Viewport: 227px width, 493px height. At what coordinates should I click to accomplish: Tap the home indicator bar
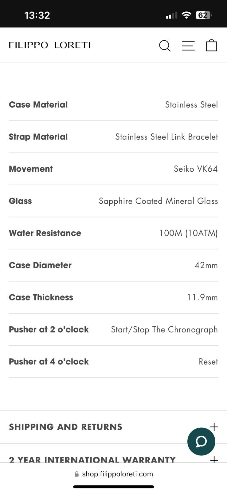pos(113,487)
